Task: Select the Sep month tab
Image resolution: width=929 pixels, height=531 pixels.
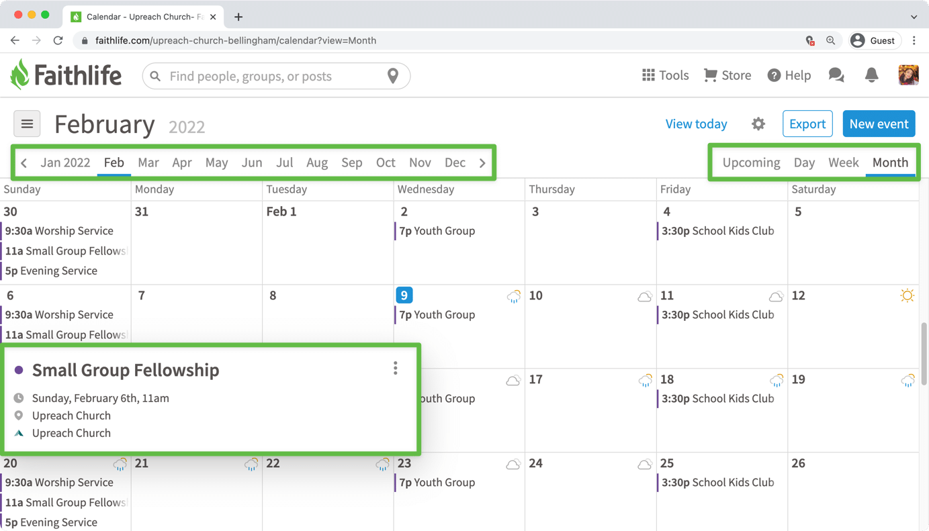Action: [x=351, y=162]
